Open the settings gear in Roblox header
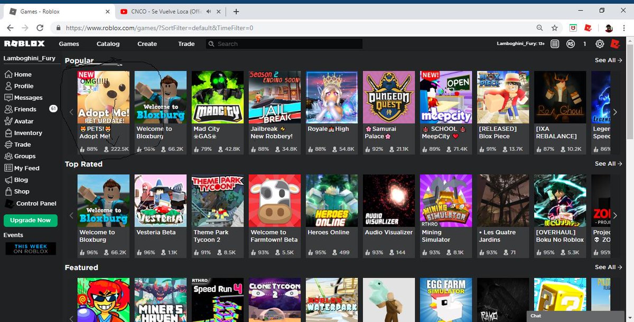This screenshot has height=322, width=634. click(x=600, y=44)
